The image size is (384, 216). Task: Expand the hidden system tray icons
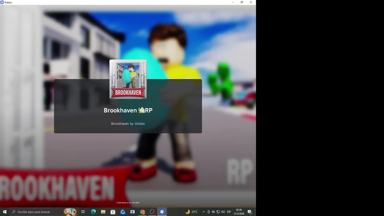tap(204, 212)
